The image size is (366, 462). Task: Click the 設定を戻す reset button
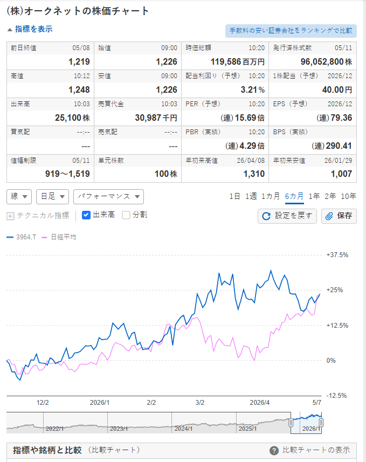tap(287, 216)
